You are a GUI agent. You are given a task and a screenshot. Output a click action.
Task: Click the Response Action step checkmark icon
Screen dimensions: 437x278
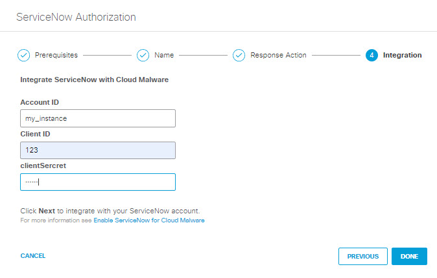click(239, 56)
